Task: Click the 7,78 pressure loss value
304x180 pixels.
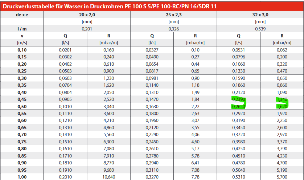Action: [x=195, y=177]
